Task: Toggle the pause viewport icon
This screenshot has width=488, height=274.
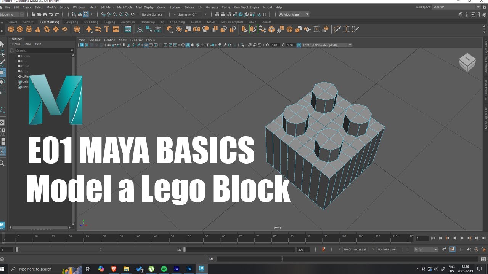Action: [264, 14]
